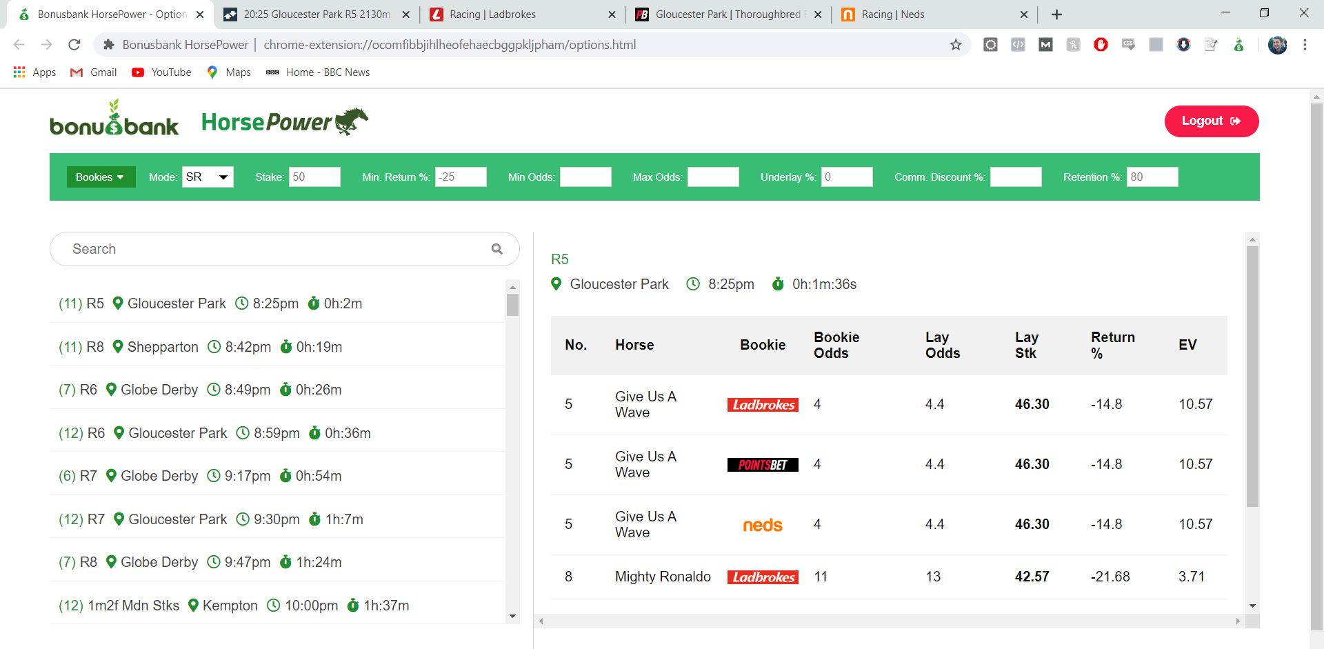
Task: Click the Bonusbank money bag extension icon
Action: pos(1239,44)
